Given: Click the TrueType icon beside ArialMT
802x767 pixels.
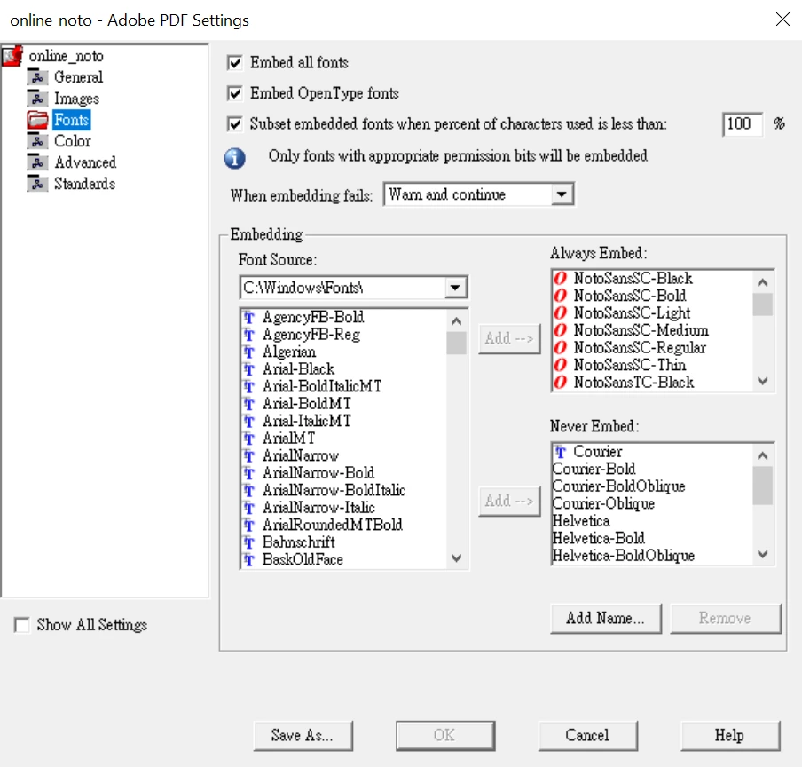Looking at the screenshot, I should pos(248,439).
